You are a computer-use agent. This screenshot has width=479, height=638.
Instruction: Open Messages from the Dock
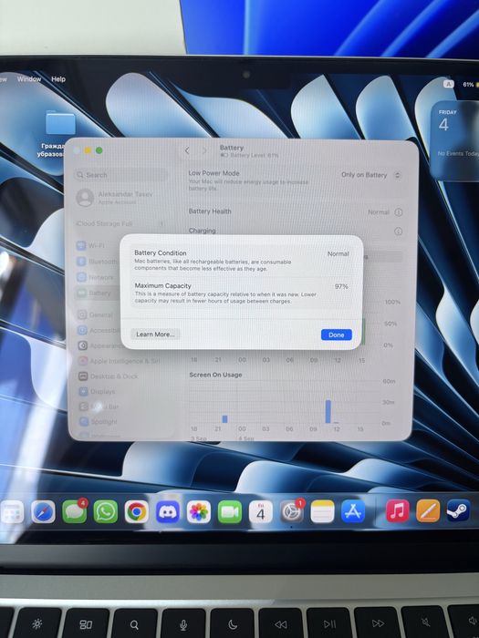[x=75, y=511]
